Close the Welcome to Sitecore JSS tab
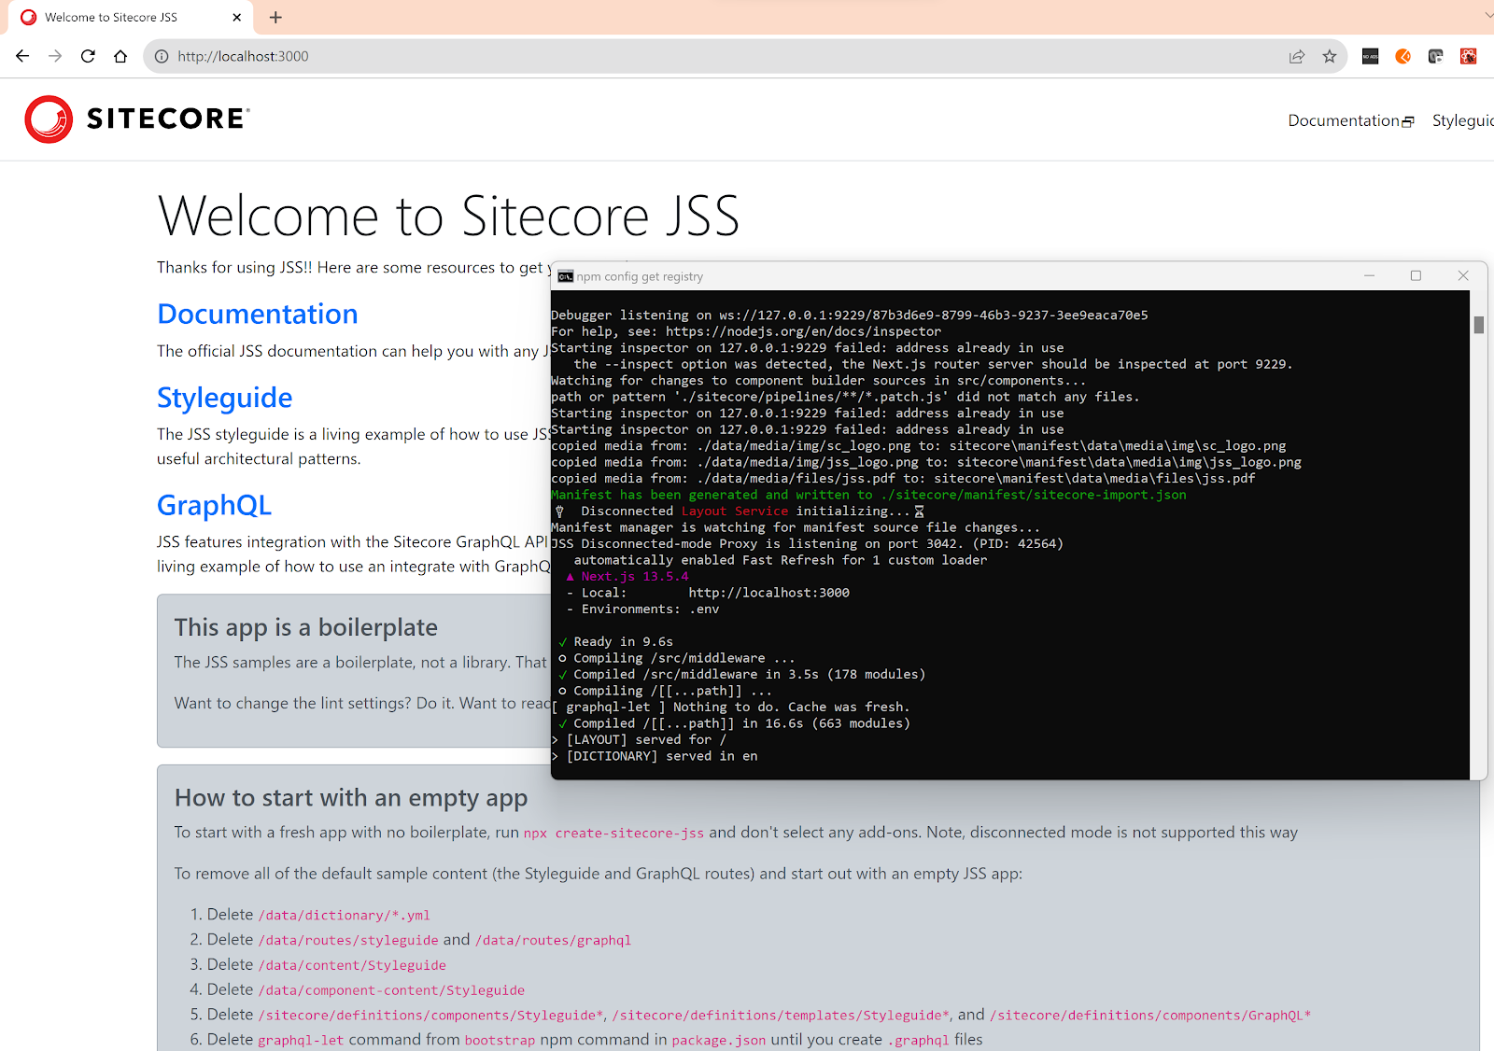Viewport: 1494px width, 1051px height. (x=236, y=17)
